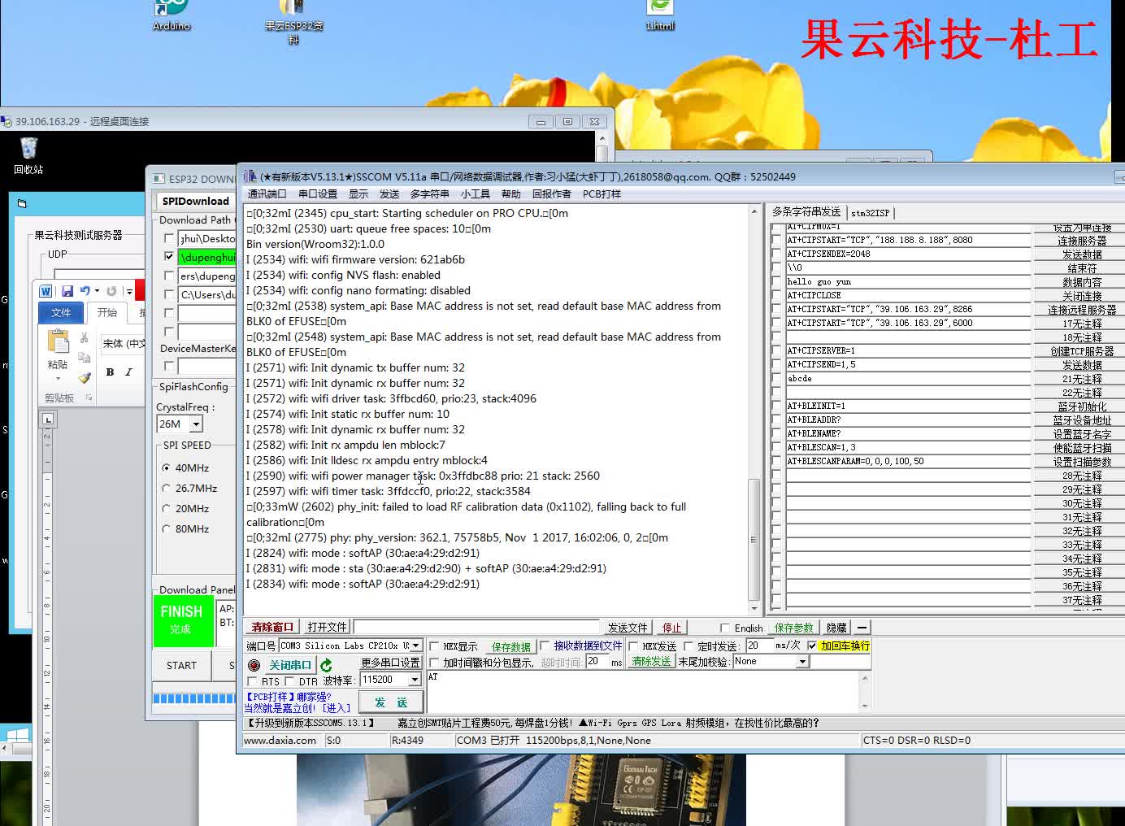1125x826 pixels.
Task: Click the remote desktop window vertical scrollbar
Action: pyautogui.click(x=602, y=146)
